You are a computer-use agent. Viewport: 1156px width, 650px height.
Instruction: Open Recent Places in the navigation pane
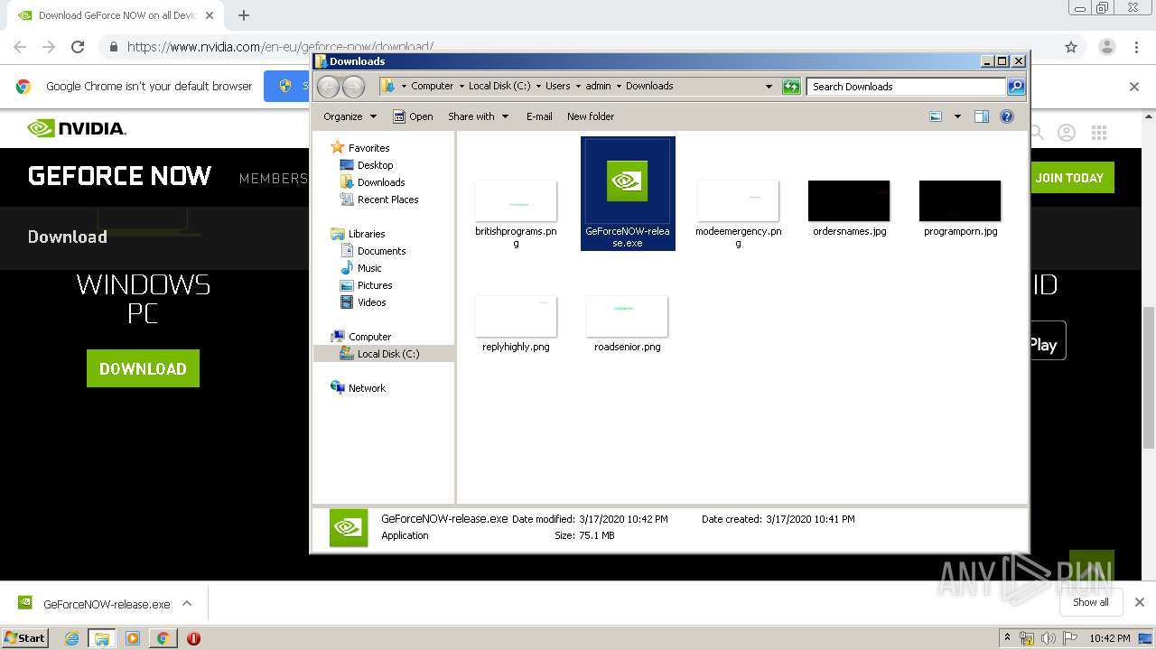click(x=387, y=200)
